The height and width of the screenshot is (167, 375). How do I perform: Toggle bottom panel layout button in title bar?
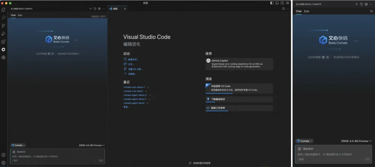pyautogui.click(x=277, y=3)
